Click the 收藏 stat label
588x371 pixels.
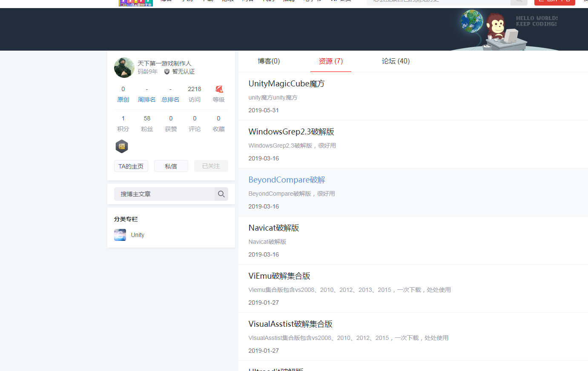click(x=218, y=129)
